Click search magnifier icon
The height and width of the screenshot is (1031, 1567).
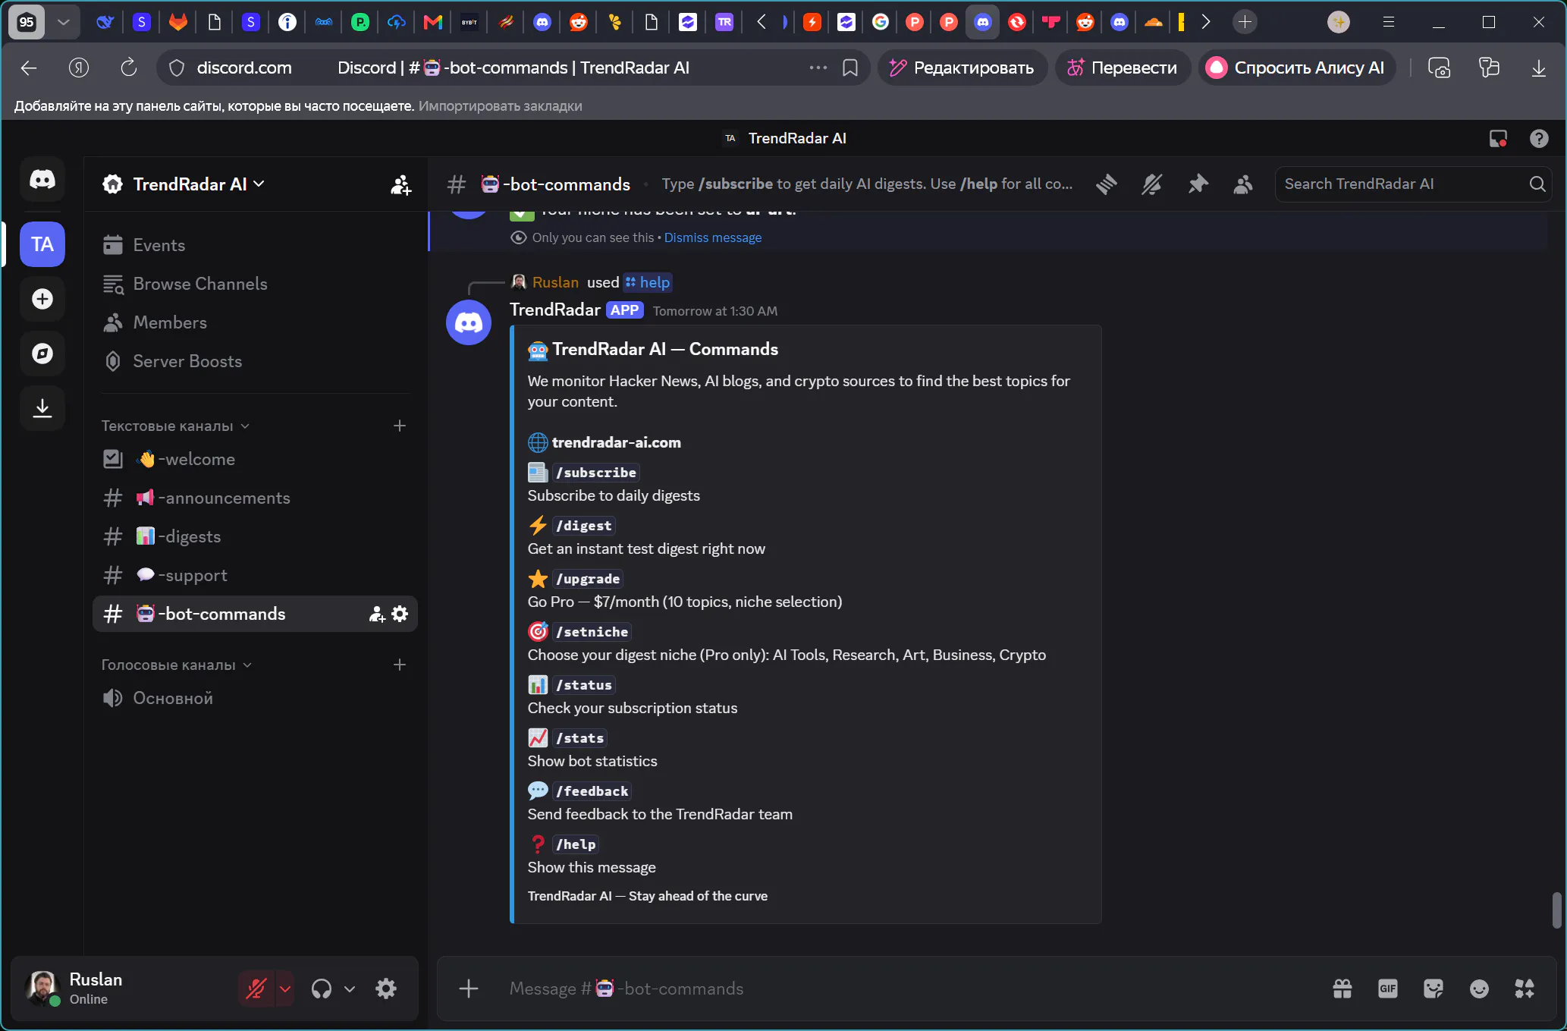[x=1537, y=184]
